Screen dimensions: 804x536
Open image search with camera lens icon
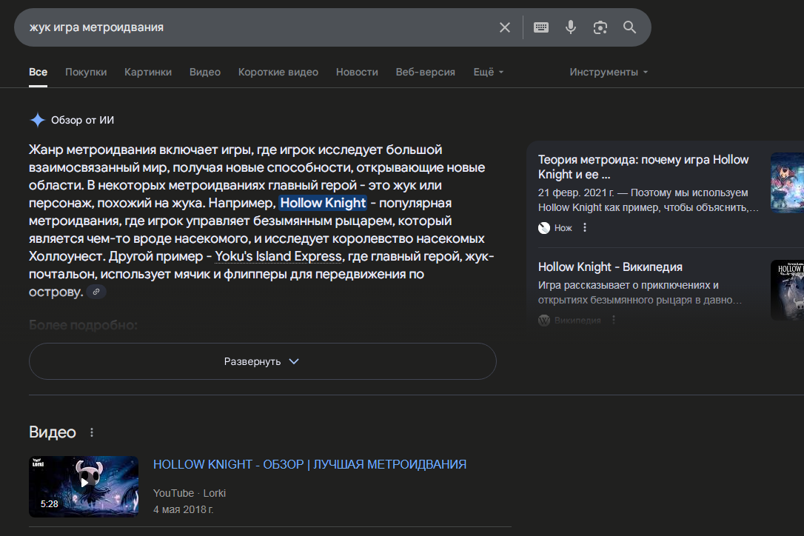point(600,27)
